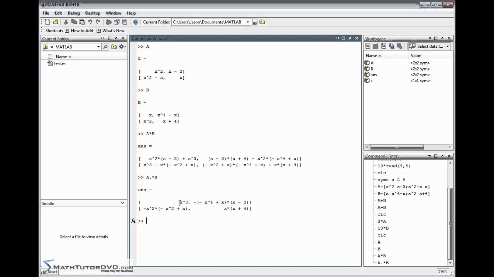Click the Paste clipboard icon

point(82,22)
